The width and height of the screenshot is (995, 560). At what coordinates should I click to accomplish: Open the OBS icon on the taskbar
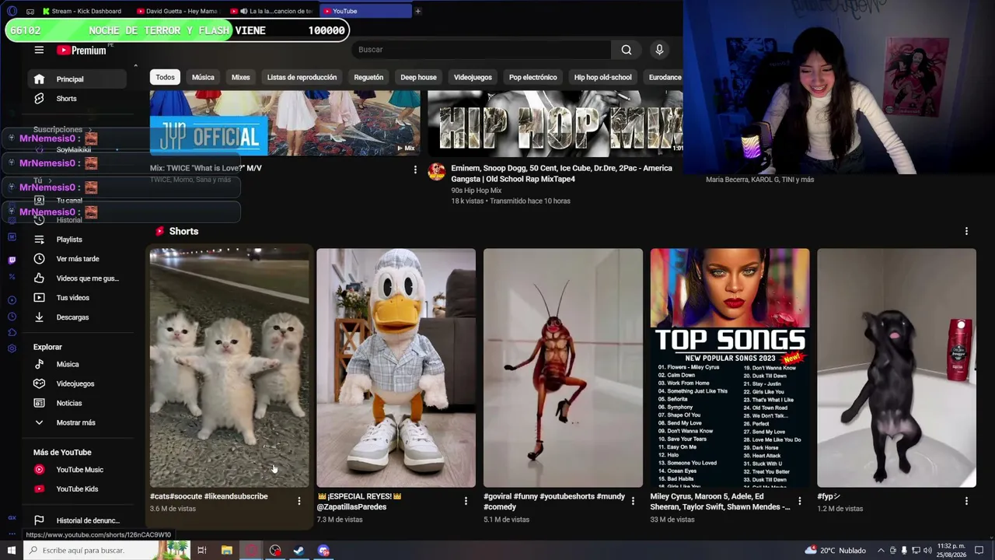coord(275,551)
